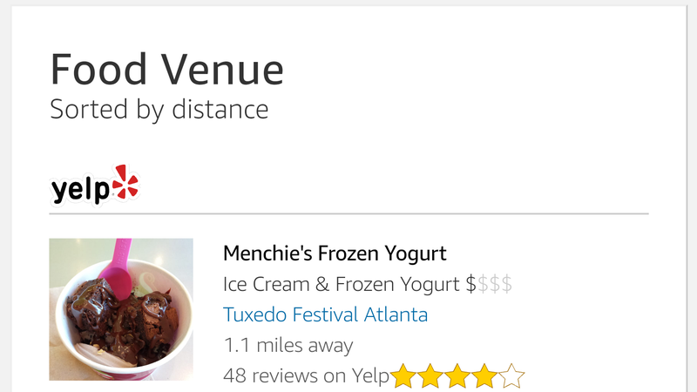Select the second gold rating star
Viewport: 697px width, 392px height.
430,376
